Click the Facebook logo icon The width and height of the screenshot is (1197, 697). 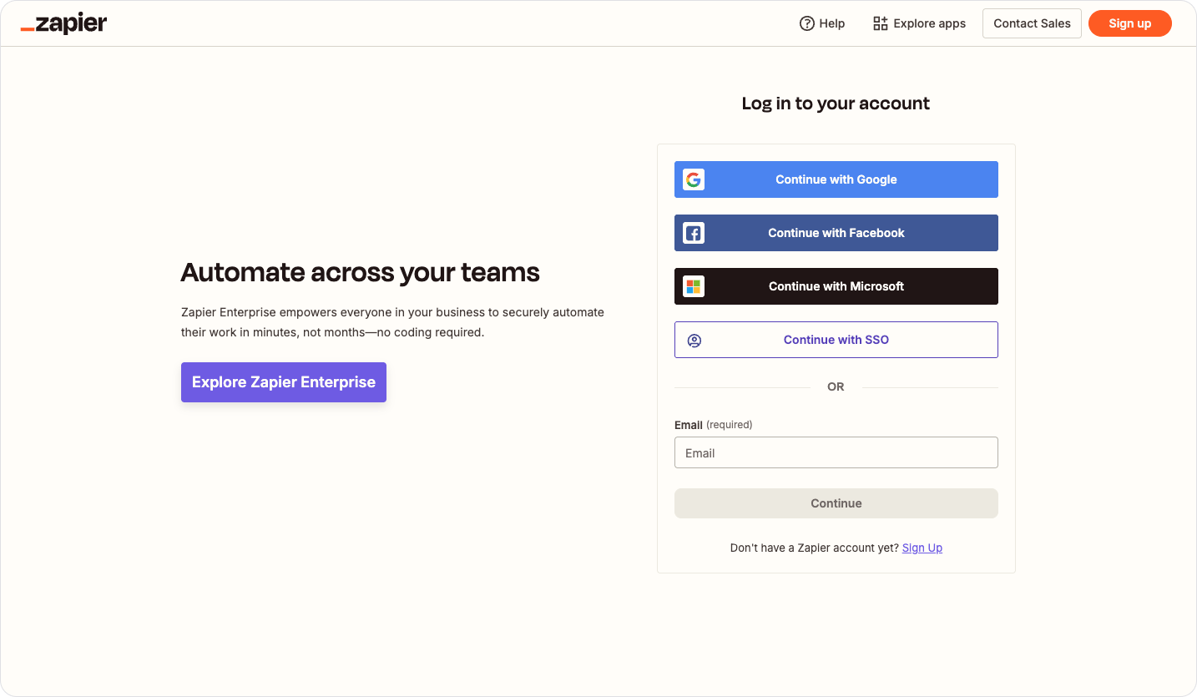tap(693, 233)
